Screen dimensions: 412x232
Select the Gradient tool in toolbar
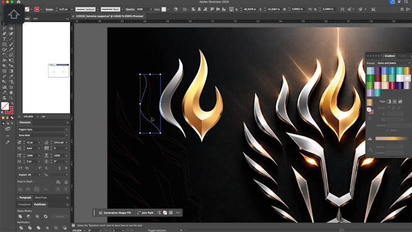(x=11, y=71)
